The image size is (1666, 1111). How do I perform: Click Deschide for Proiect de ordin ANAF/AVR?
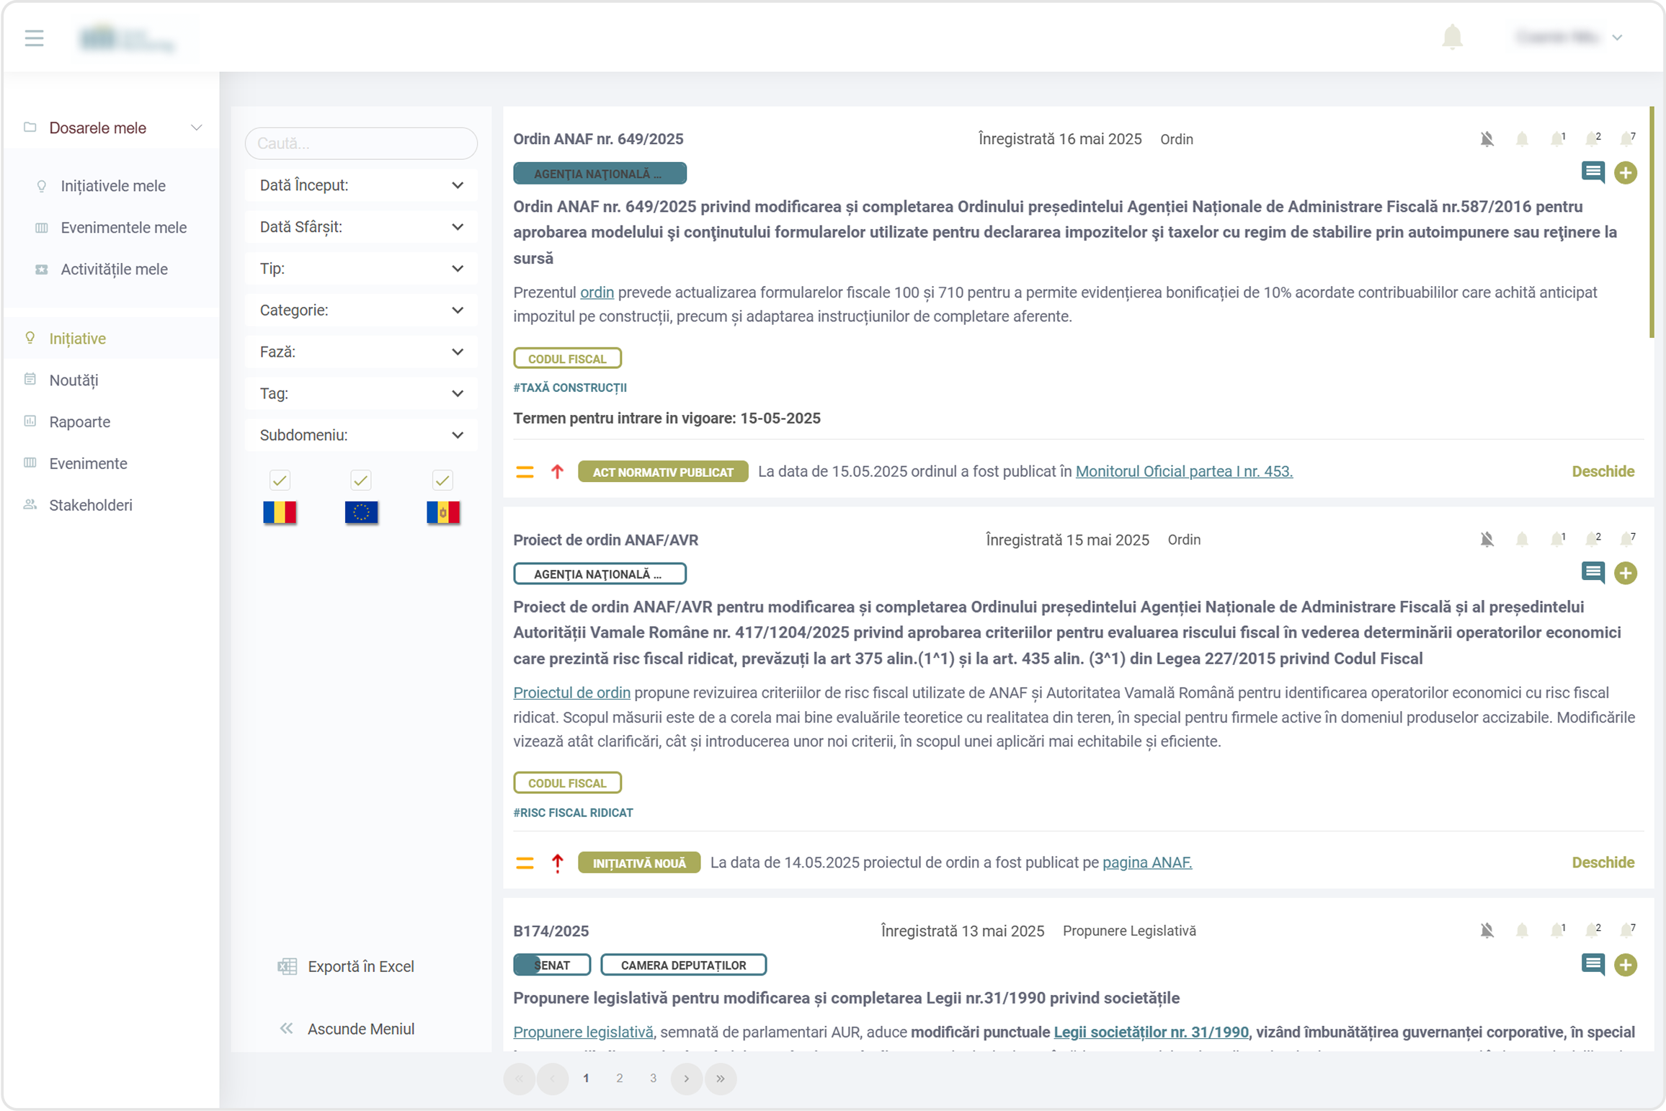(1603, 862)
